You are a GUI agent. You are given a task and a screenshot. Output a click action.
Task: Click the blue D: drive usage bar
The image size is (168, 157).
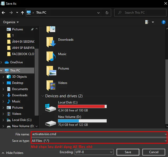(82, 121)
